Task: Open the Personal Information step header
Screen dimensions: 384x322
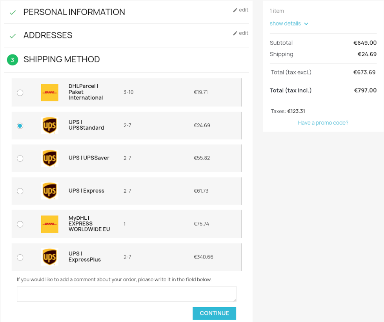Action: click(74, 12)
